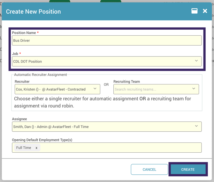
Task: Close the Create New Position dialog
Action: [x=205, y=11]
